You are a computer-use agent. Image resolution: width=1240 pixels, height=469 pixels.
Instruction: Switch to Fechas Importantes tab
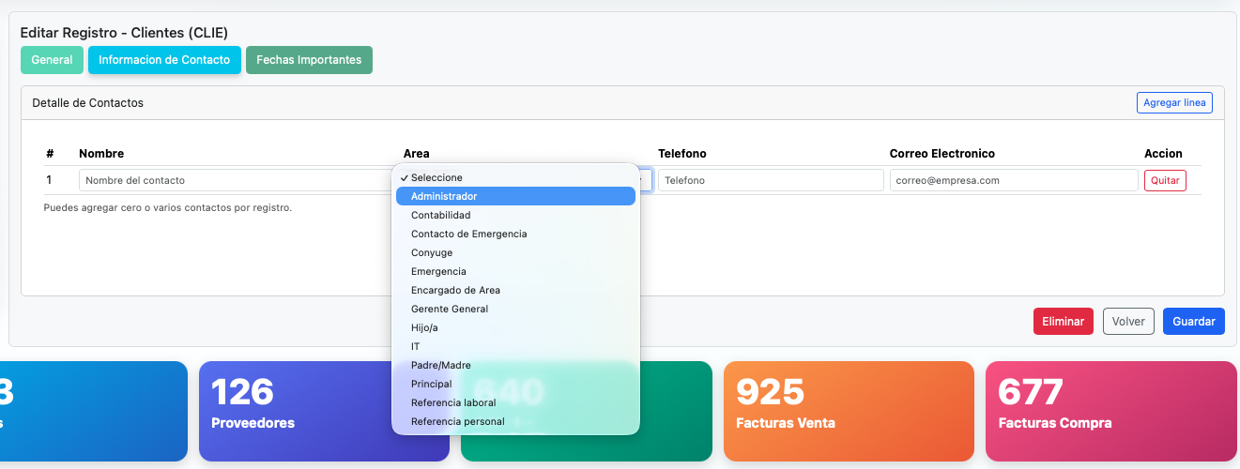click(309, 60)
